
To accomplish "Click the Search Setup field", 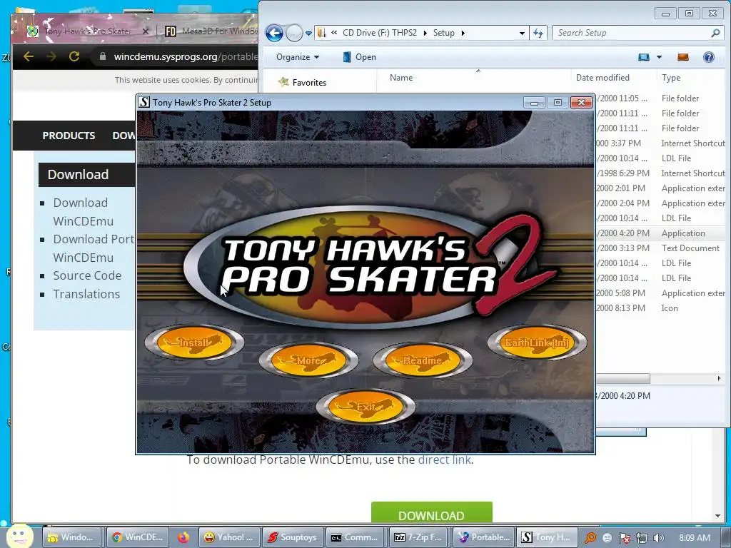I will coord(631,33).
